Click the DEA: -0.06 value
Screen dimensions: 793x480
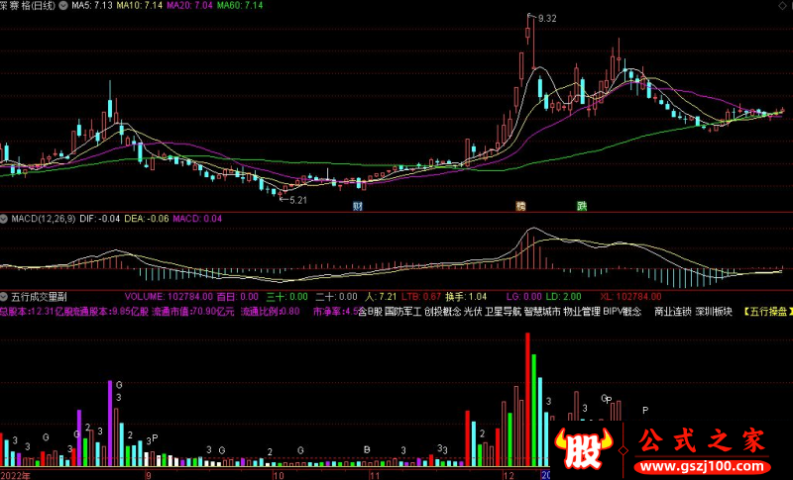pyautogui.click(x=147, y=219)
